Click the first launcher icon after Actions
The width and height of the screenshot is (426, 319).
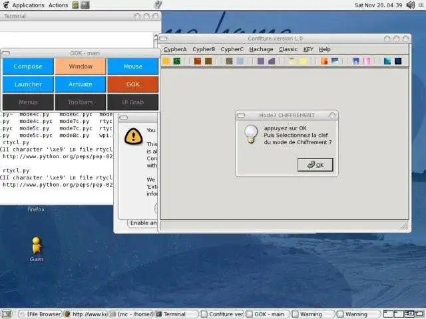75,5
